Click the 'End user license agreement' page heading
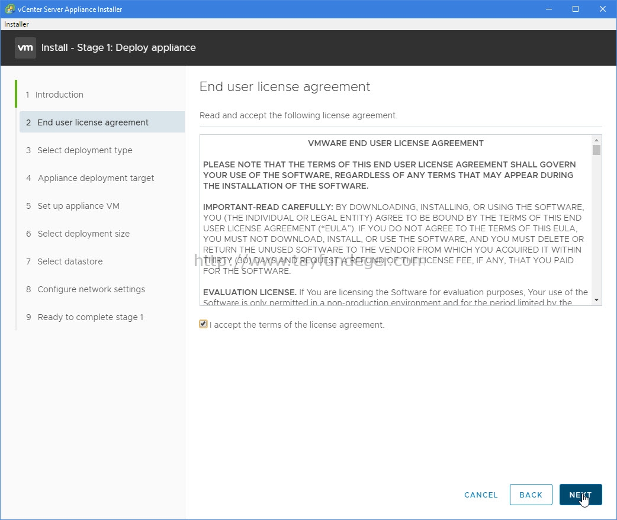Viewport: 617px width, 520px height. (x=285, y=86)
